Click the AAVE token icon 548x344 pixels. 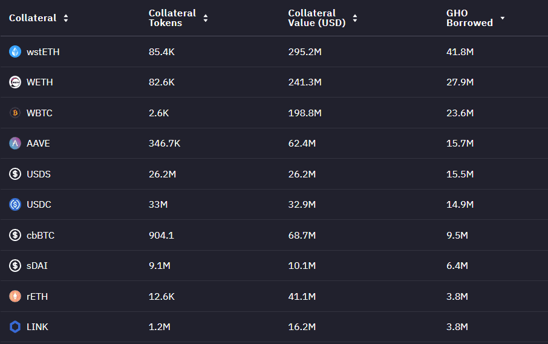tap(15, 144)
